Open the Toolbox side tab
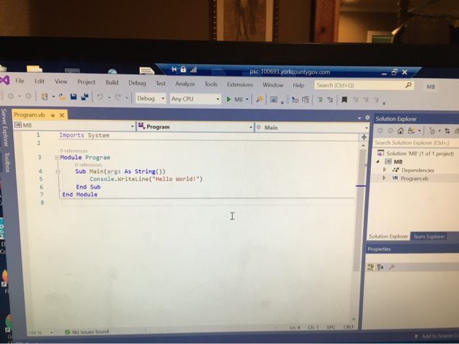The image size is (459, 344). pyautogui.click(x=7, y=162)
